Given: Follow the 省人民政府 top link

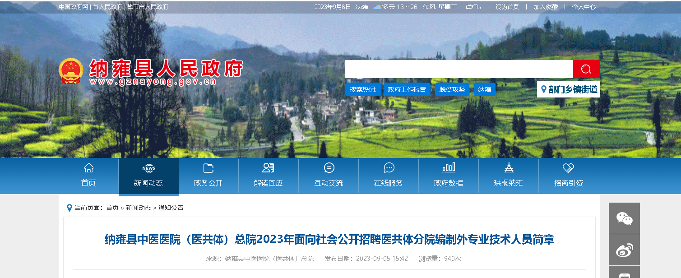Looking at the screenshot, I should click(107, 7).
